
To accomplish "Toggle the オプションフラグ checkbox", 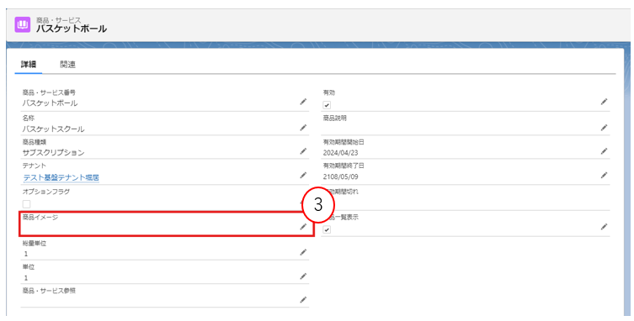I will (26, 204).
